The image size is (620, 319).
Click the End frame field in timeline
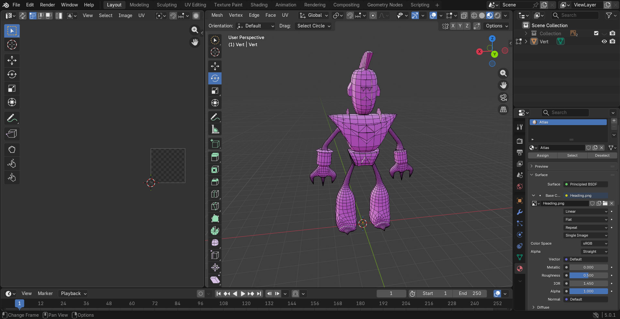pyautogui.click(x=470, y=293)
